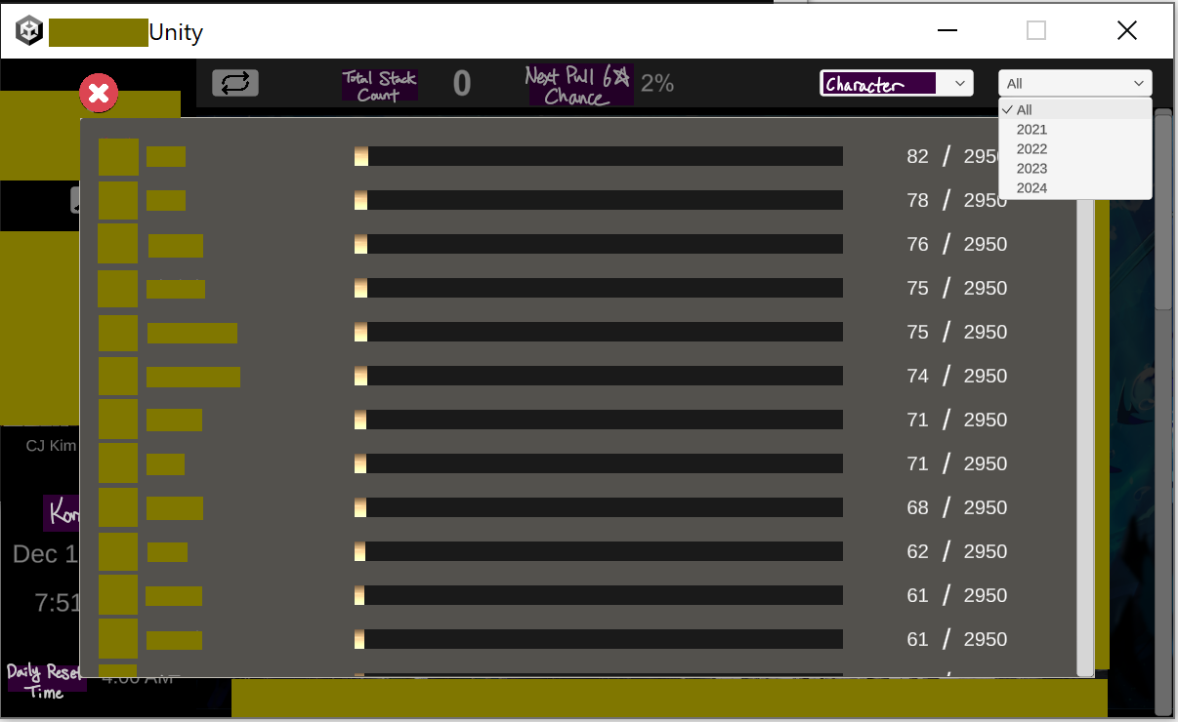Open the Character dropdown
This screenshot has width=1178, height=722.
coord(896,84)
